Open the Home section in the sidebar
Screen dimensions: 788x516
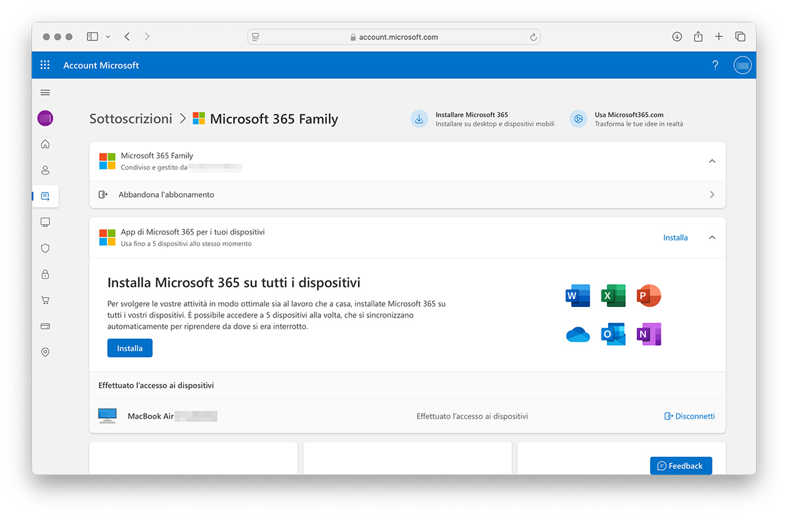pos(45,143)
